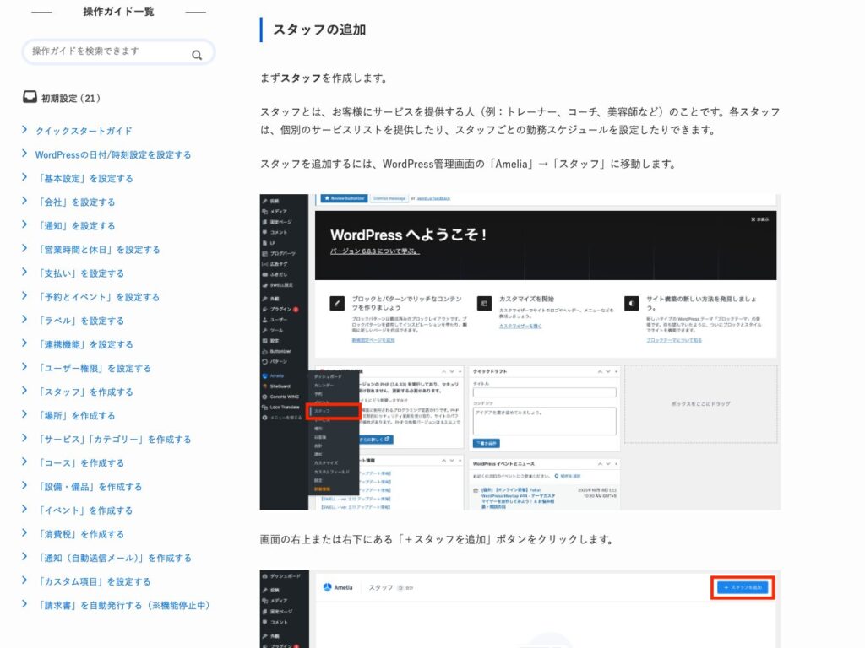
Task: Open 「予約とイベント」を設定する guide
Action: point(97,296)
